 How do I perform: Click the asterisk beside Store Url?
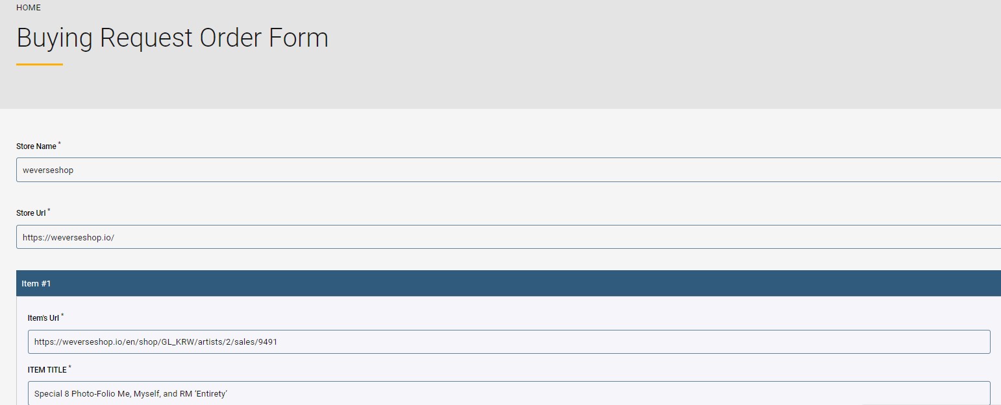tap(49, 211)
